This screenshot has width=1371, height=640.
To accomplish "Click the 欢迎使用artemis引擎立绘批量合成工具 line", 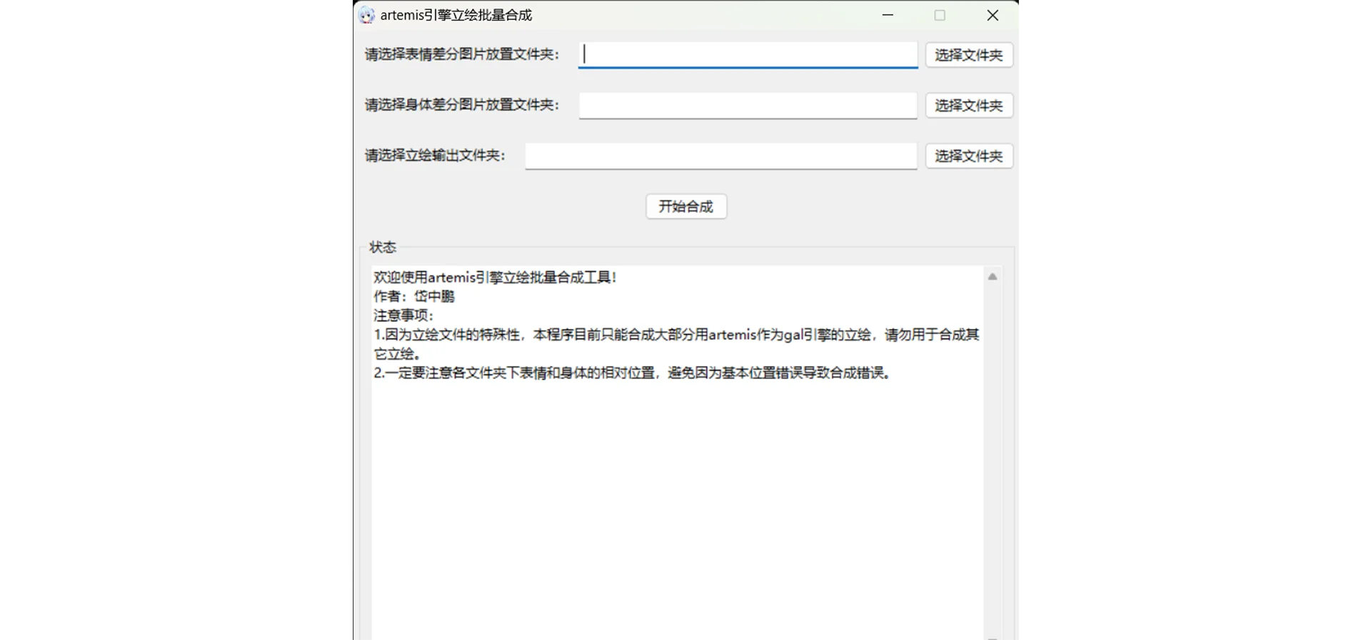I will pyautogui.click(x=495, y=278).
